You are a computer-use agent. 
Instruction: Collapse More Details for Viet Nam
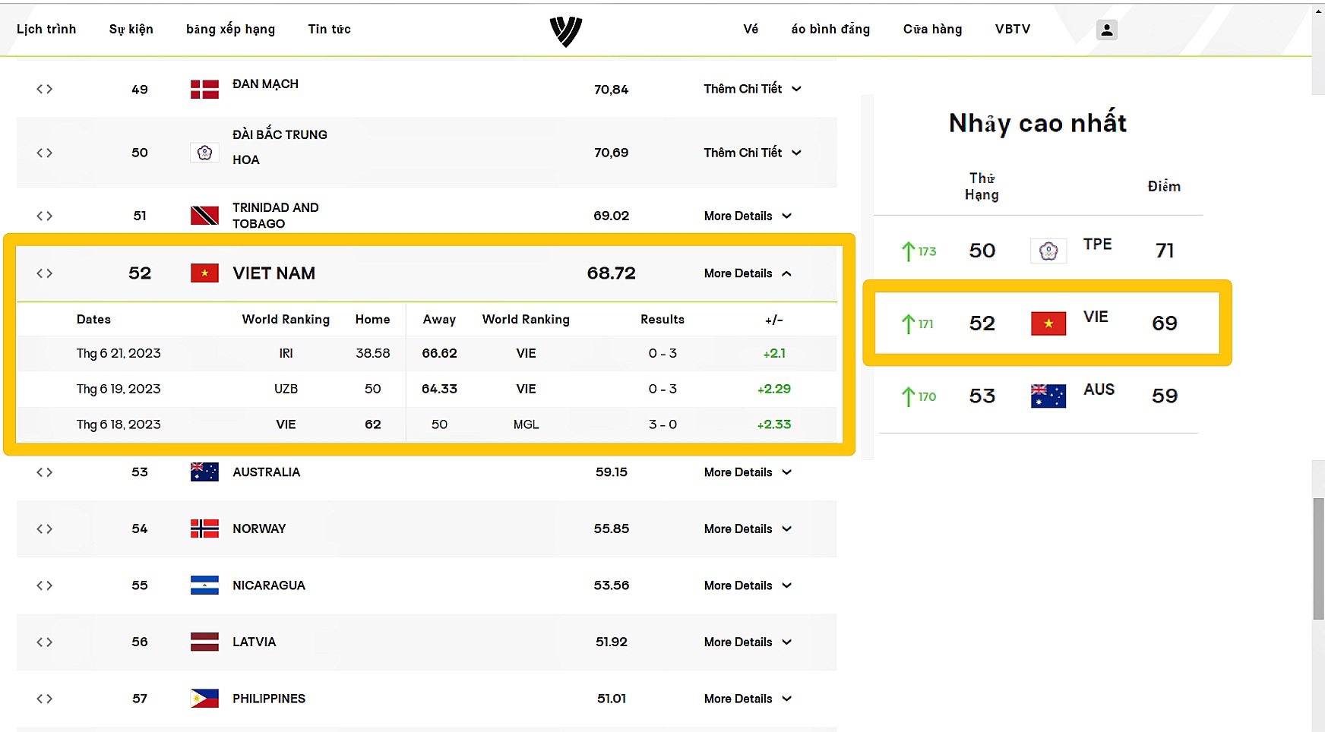(x=748, y=273)
